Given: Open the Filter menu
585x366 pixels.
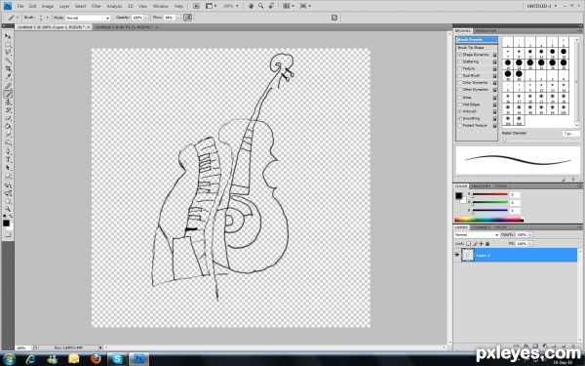Looking at the screenshot, I should click(97, 6).
